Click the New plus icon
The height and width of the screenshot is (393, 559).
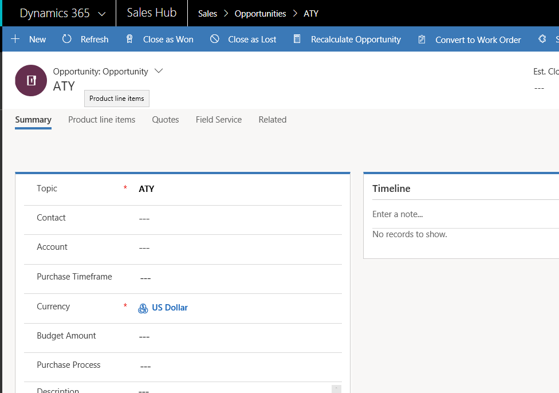click(x=15, y=39)
